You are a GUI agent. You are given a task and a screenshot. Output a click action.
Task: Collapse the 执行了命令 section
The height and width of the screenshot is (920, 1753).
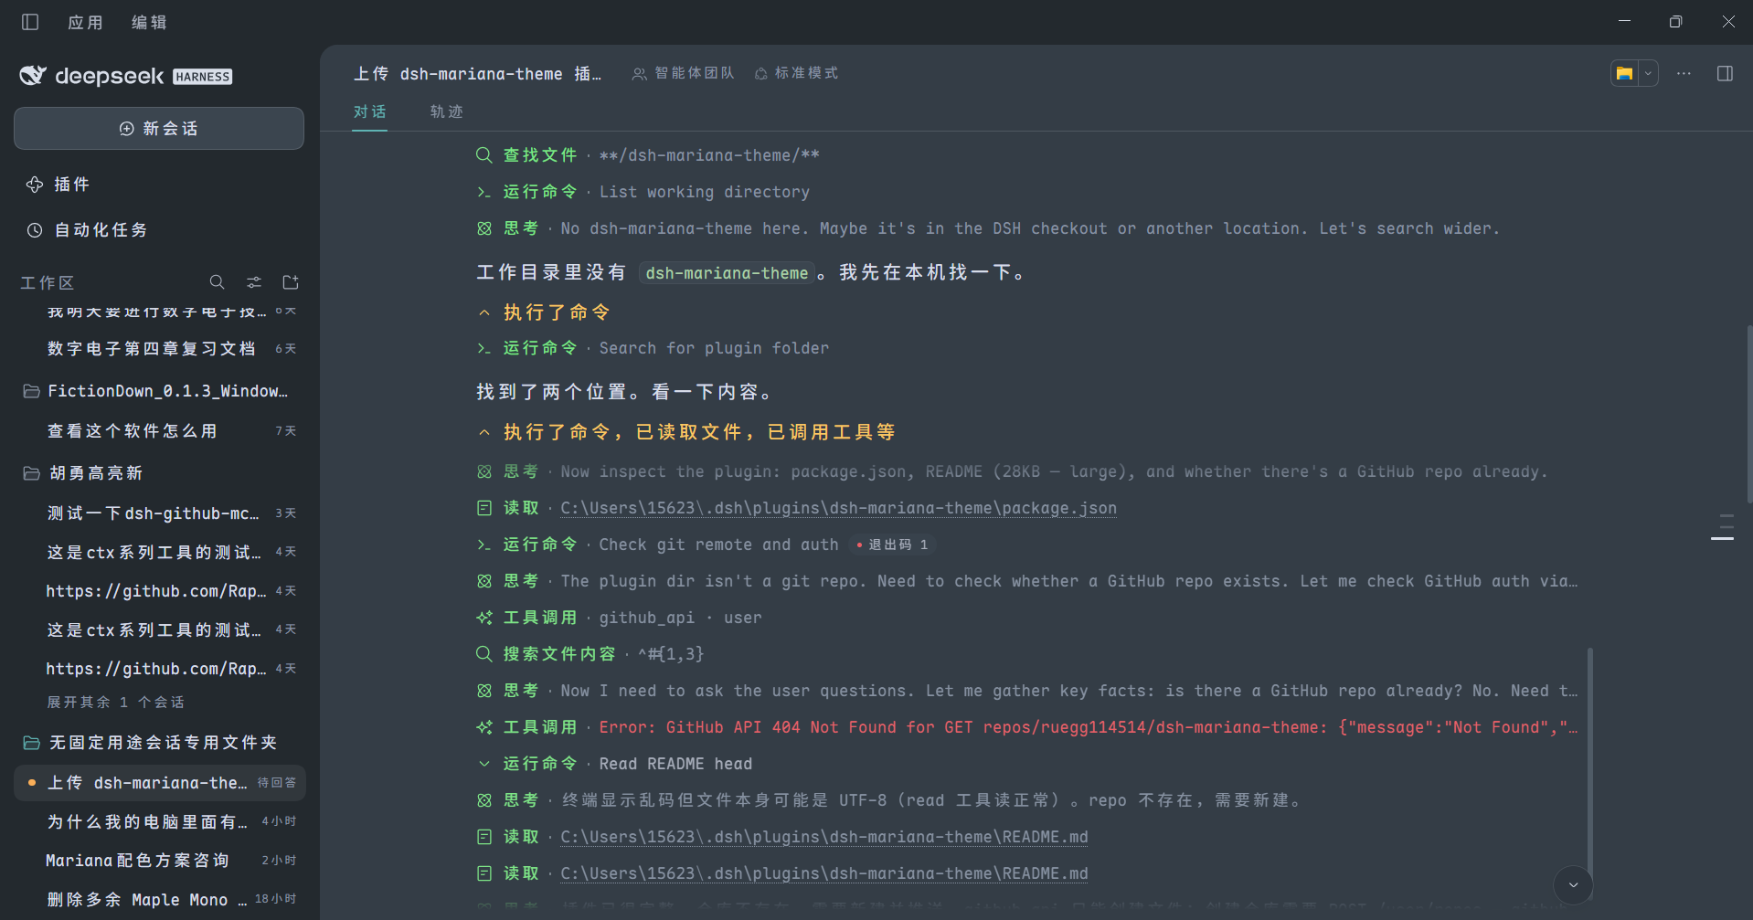(545, 312)
